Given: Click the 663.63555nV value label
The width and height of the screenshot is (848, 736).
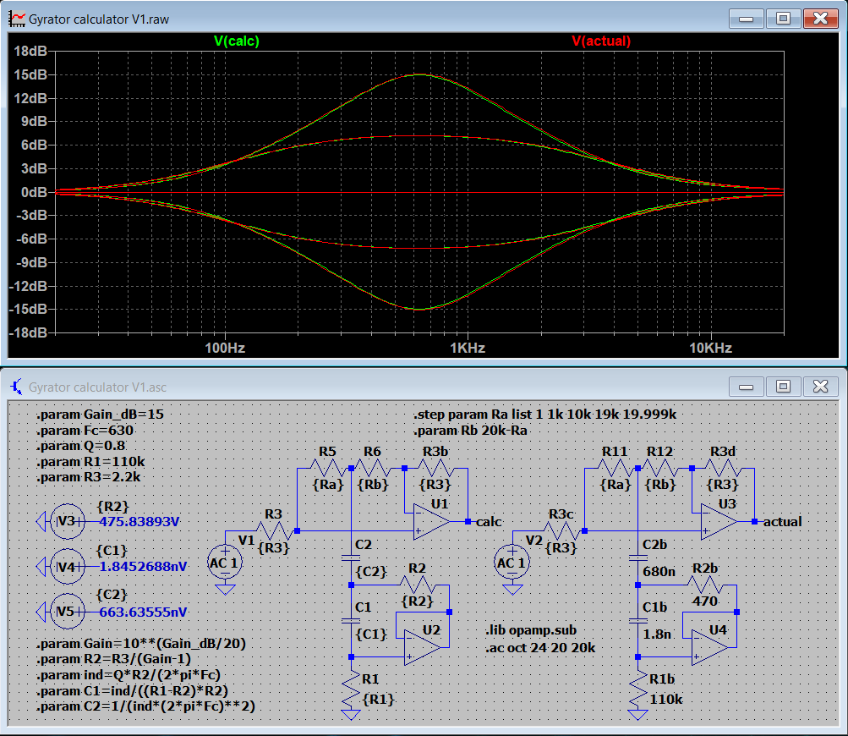Looking at the screenshot, I should (x=144, y=612).
